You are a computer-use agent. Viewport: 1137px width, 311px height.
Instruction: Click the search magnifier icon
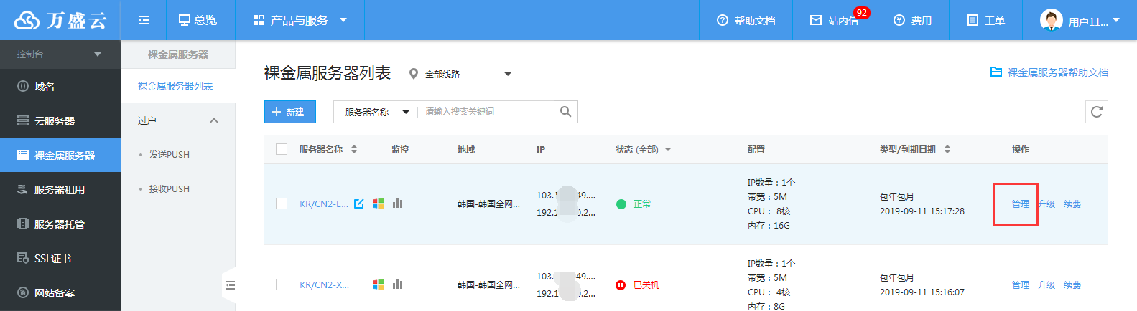tap(565, 112)
